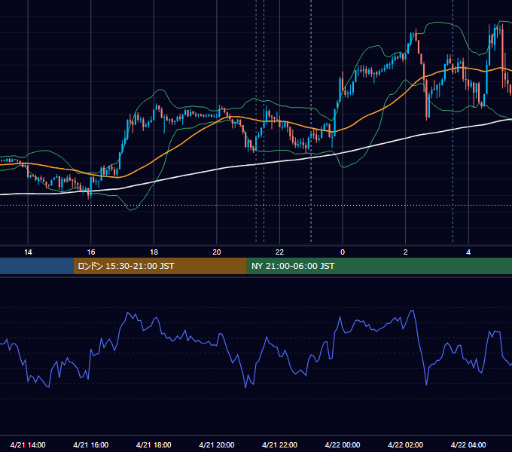Click the 2 hour label on price chart axis

click(x=405, y=252)
